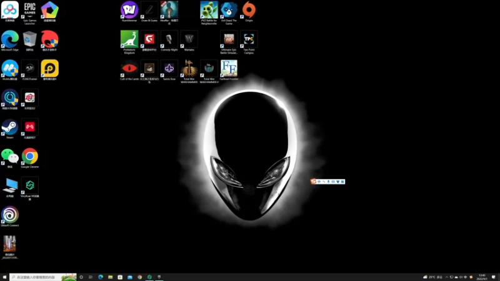Image resolution: width=500 pixels, height=281 pixels.
Task: Open the taskbar clock and date
Action: point(482,277)
